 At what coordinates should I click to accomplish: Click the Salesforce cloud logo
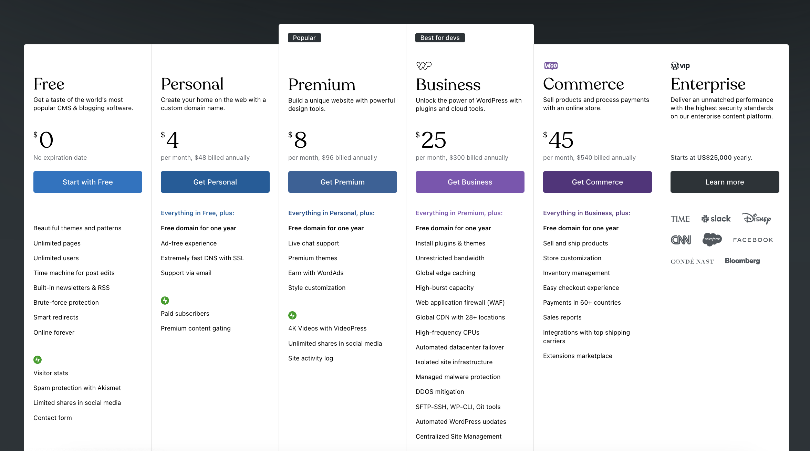712,239
